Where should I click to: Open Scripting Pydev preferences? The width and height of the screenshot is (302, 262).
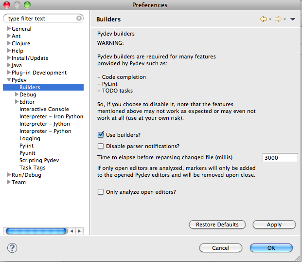pos(39,160)
